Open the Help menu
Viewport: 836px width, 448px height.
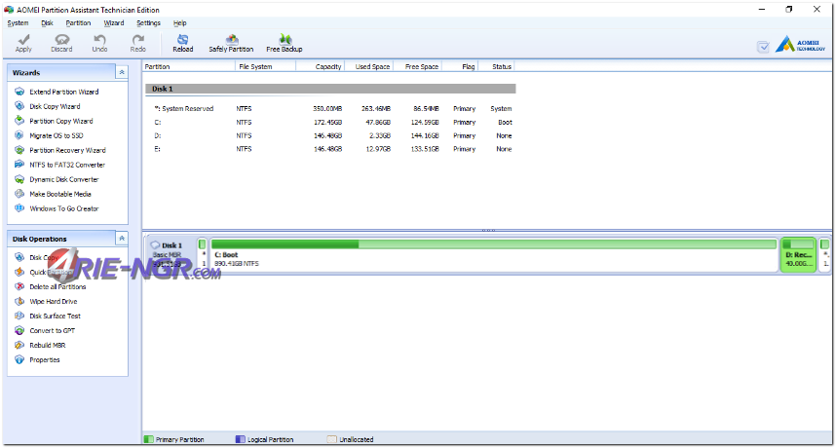coord(179,23)
